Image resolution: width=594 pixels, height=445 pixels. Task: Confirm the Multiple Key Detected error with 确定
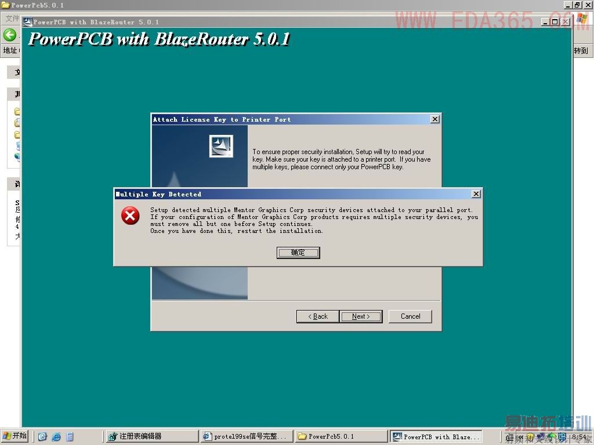pyautogui.click(x=298, y=253)
